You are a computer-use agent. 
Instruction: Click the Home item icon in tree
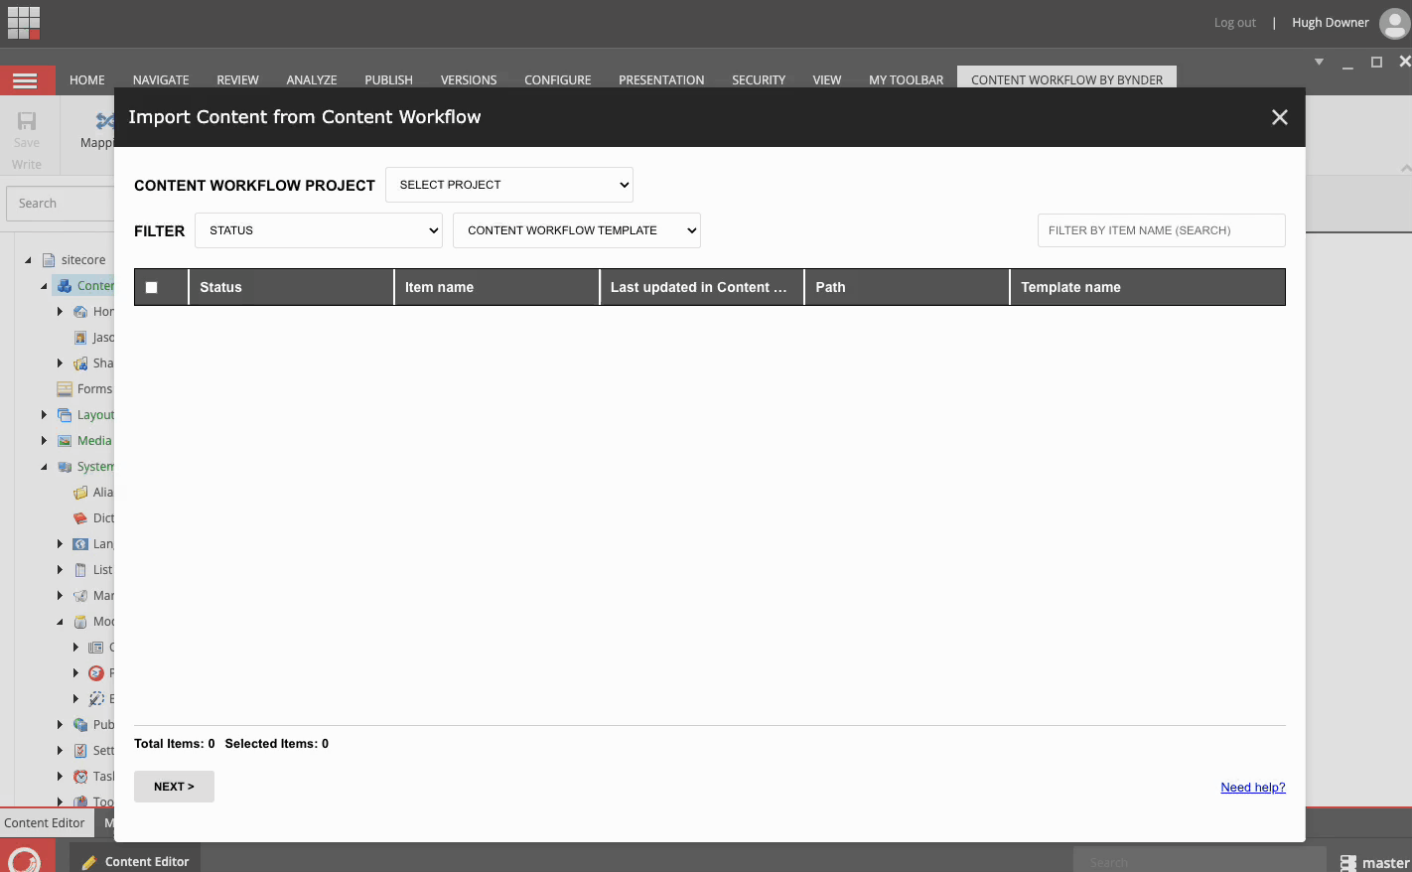coord(80,312)
